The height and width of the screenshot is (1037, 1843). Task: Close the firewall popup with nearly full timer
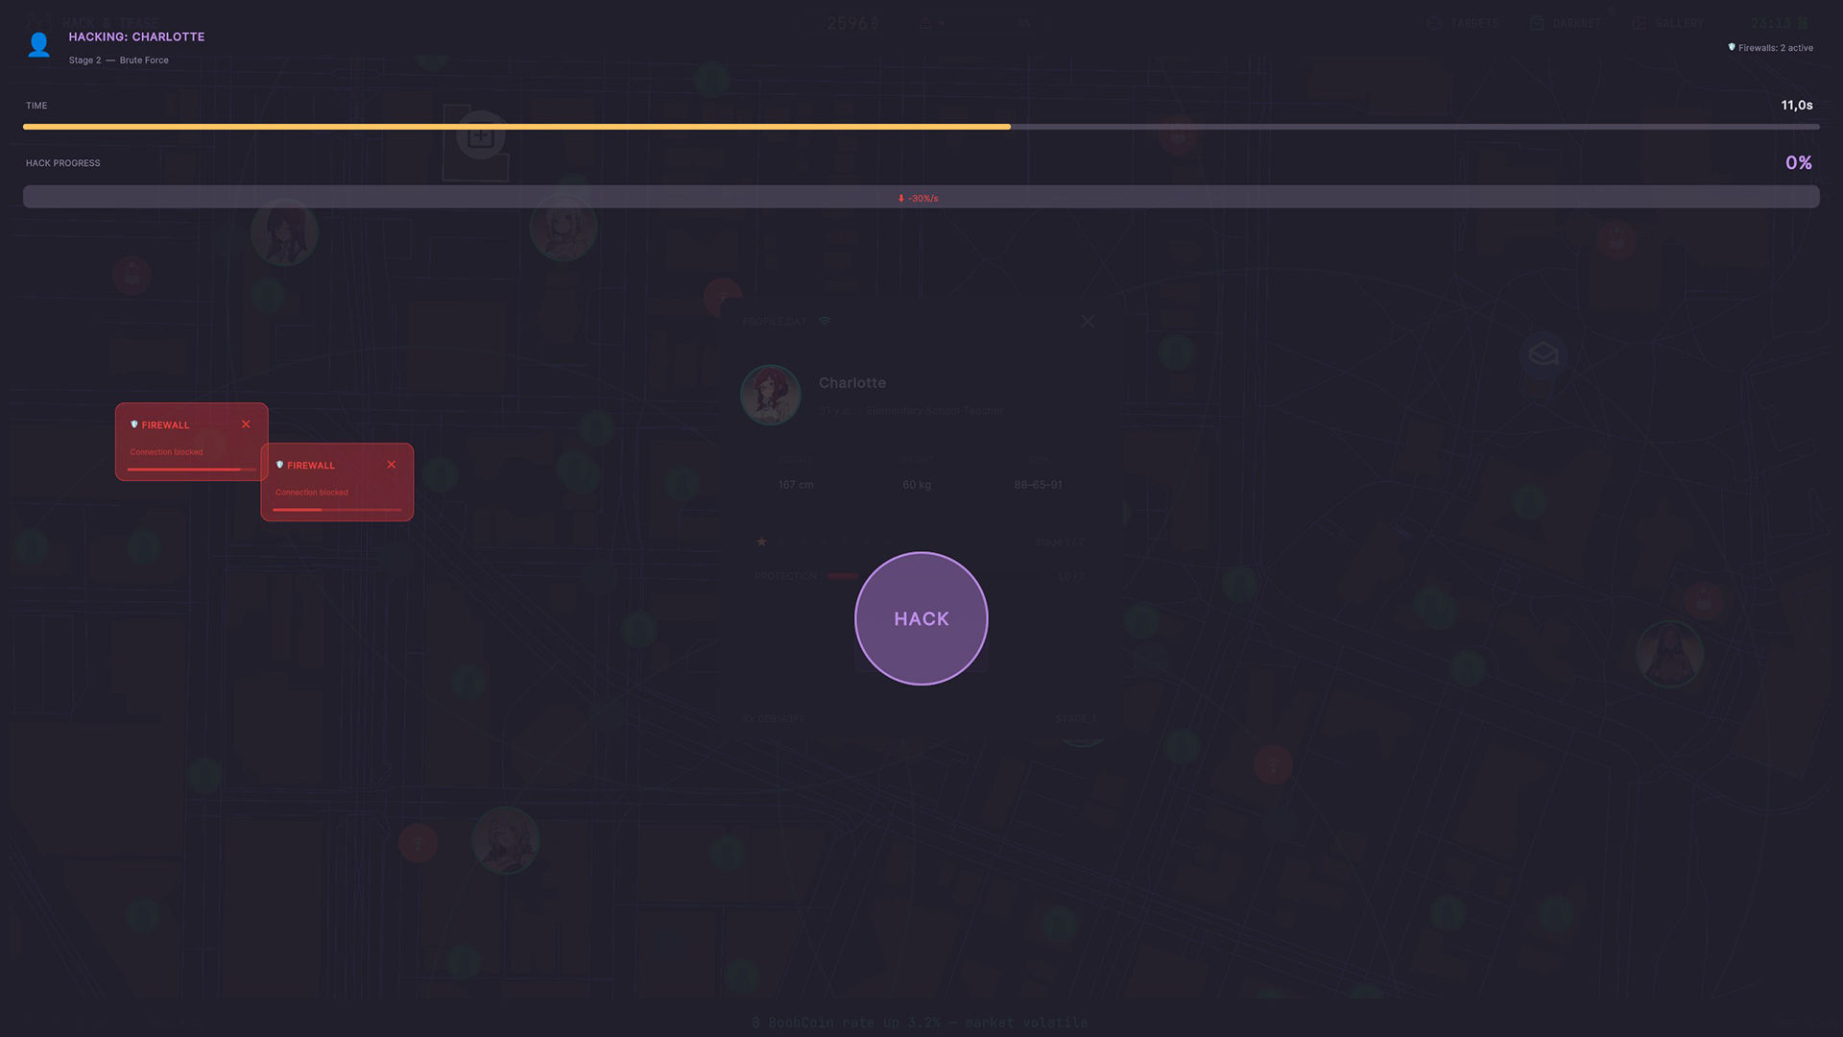(246, 424)
